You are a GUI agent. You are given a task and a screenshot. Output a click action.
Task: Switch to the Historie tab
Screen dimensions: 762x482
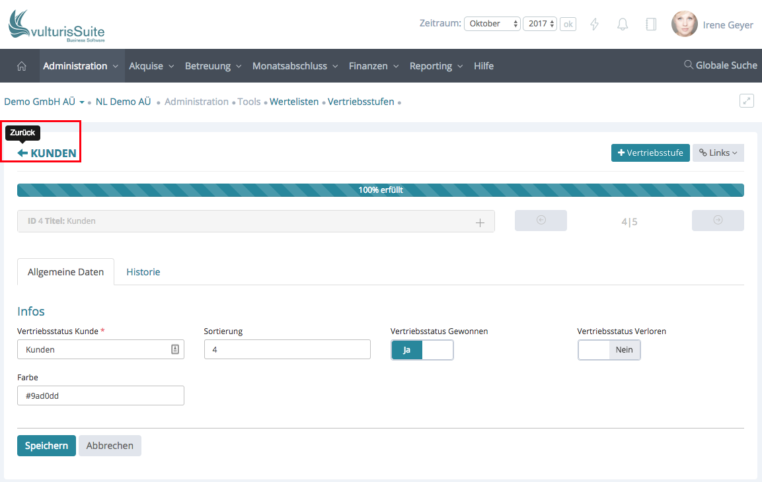pos(143,272)
